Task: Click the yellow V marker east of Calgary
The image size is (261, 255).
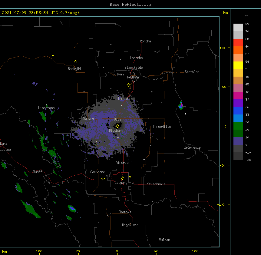Action: [130, 177]
